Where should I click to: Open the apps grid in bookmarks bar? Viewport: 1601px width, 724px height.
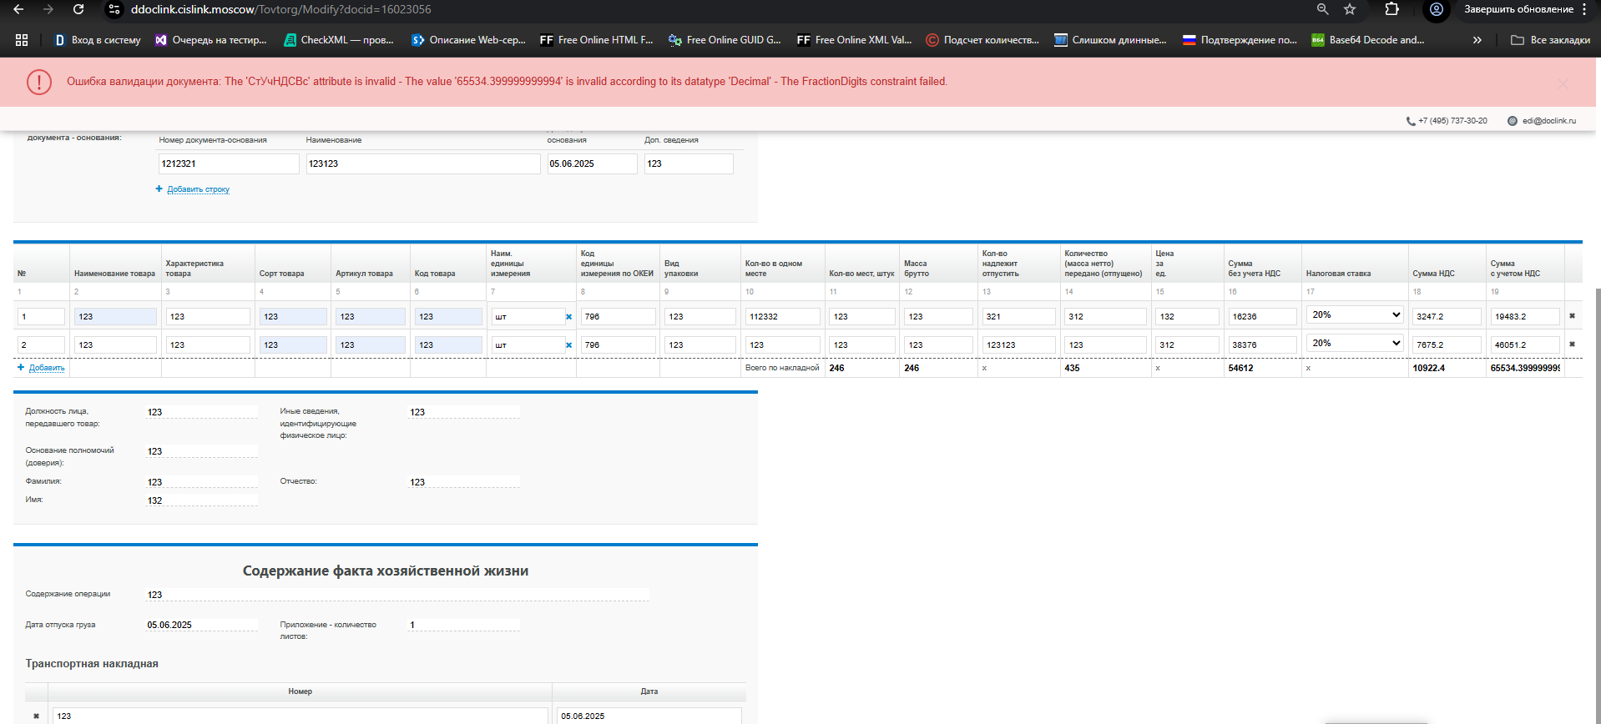pyautogui.click(x=22, y=39)
